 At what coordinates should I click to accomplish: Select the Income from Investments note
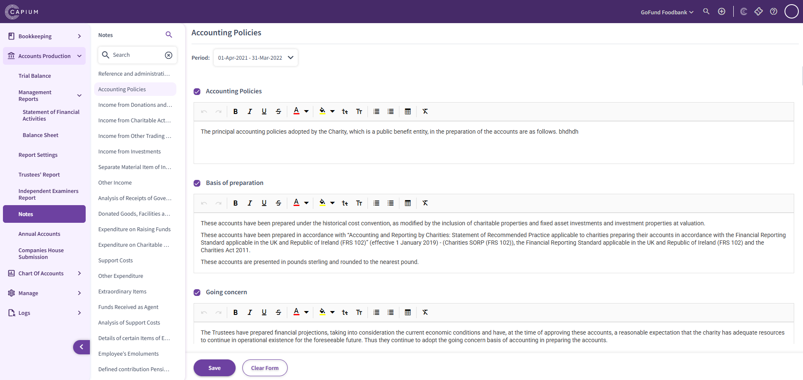coord(129,151)
